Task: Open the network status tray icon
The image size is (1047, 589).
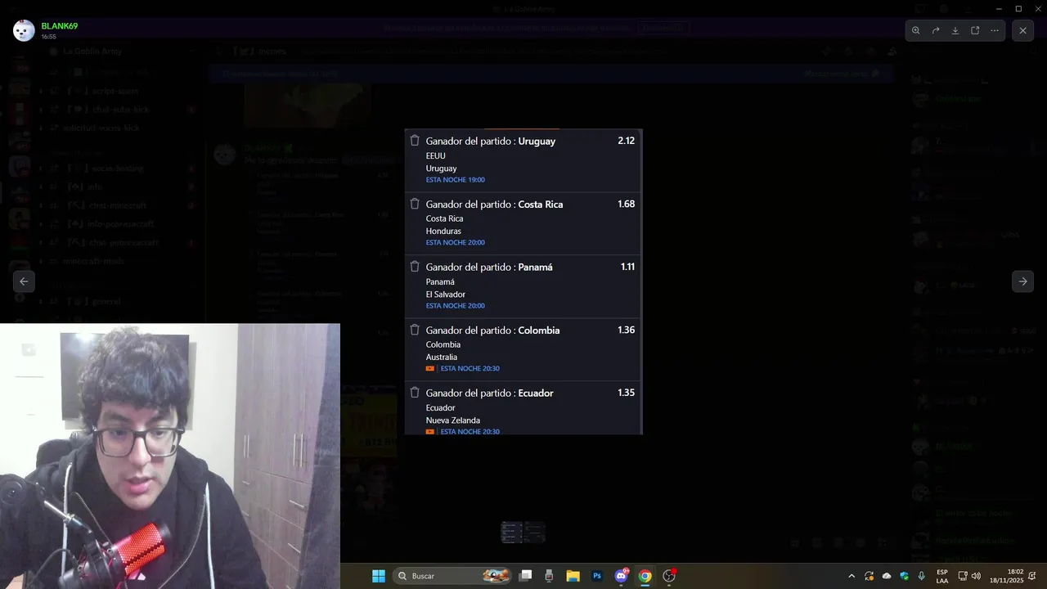Action: (963, 576)
